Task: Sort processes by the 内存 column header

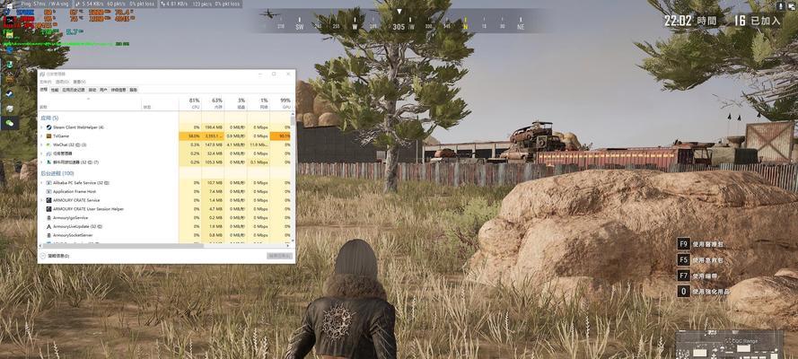Action: 214,103
